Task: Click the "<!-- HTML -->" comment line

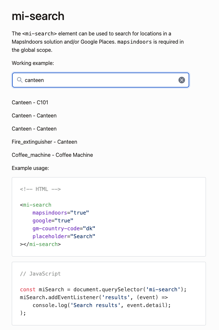Action: point(40,189)
